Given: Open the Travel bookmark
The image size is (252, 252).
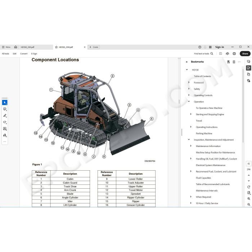Looking at the screenshot, I should coord(199,121).
